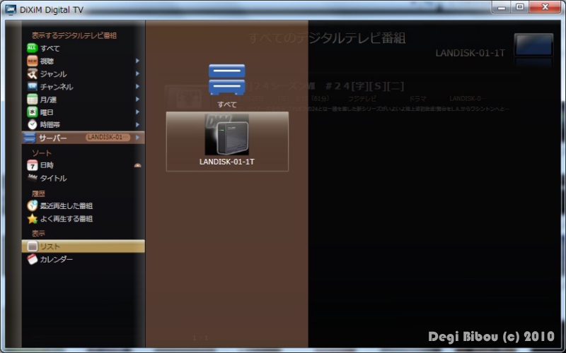Click the green 曜日 weekday icon
The width and height of the screenshot is (566, 353).
pyautogui.click(x=32, y=112)
